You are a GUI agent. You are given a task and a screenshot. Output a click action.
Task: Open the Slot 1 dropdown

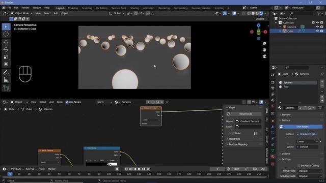[104, 102]
